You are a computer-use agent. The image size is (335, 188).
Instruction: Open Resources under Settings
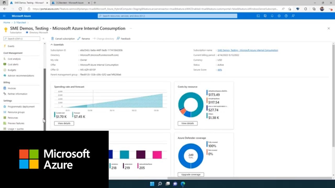pos(13,118)
